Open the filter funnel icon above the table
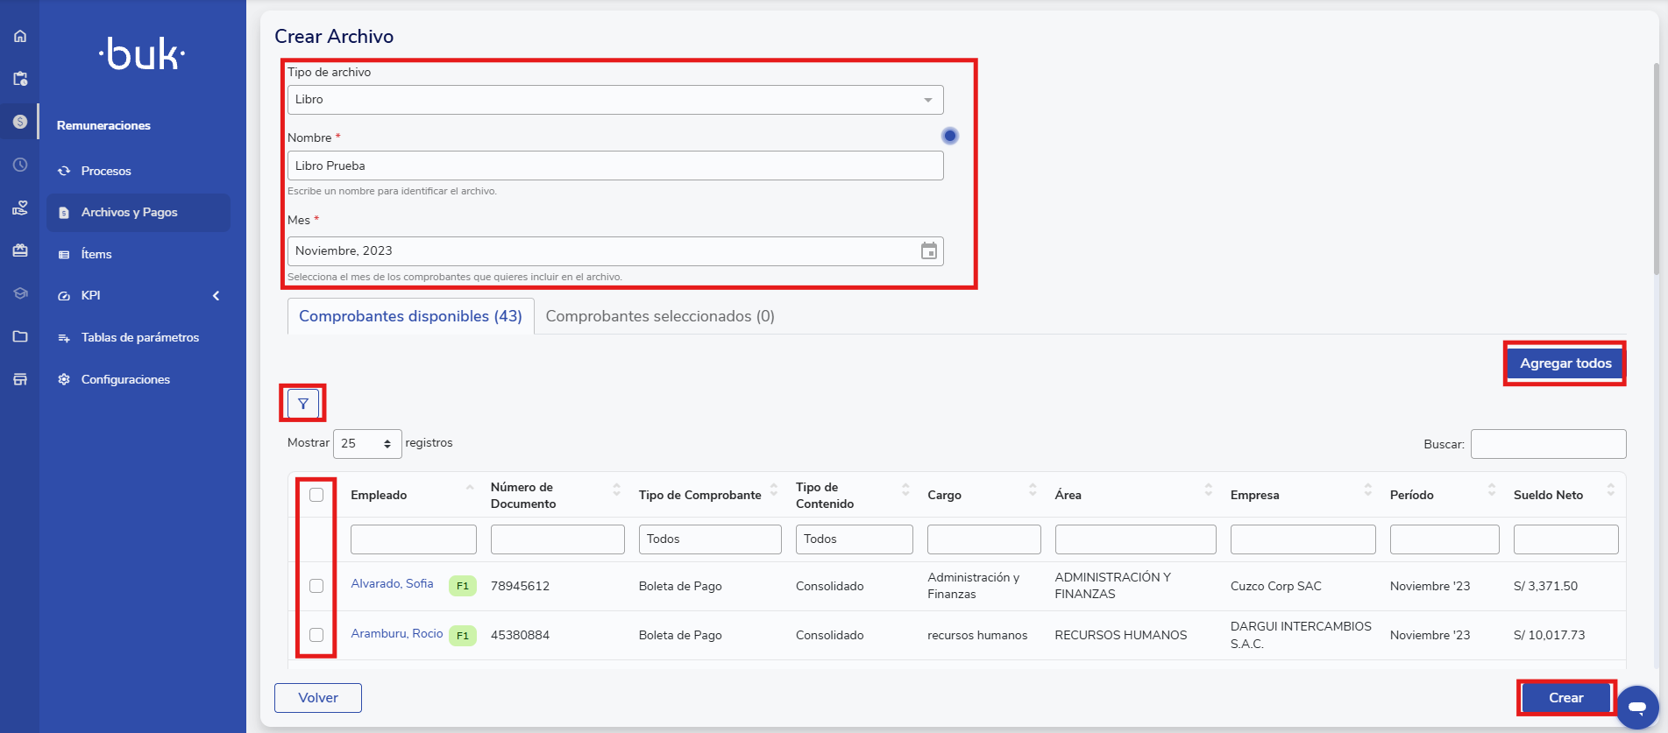Viewport: 1668px width, 733px height. coord(303,404)
